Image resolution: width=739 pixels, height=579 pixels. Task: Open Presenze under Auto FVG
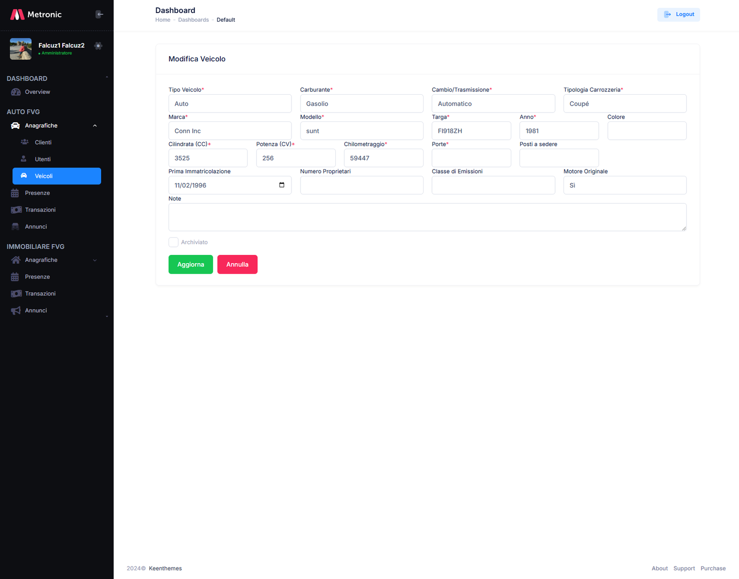(x=37, y=193)
